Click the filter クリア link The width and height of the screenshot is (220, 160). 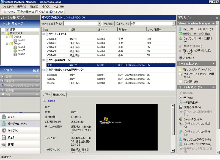36,70
